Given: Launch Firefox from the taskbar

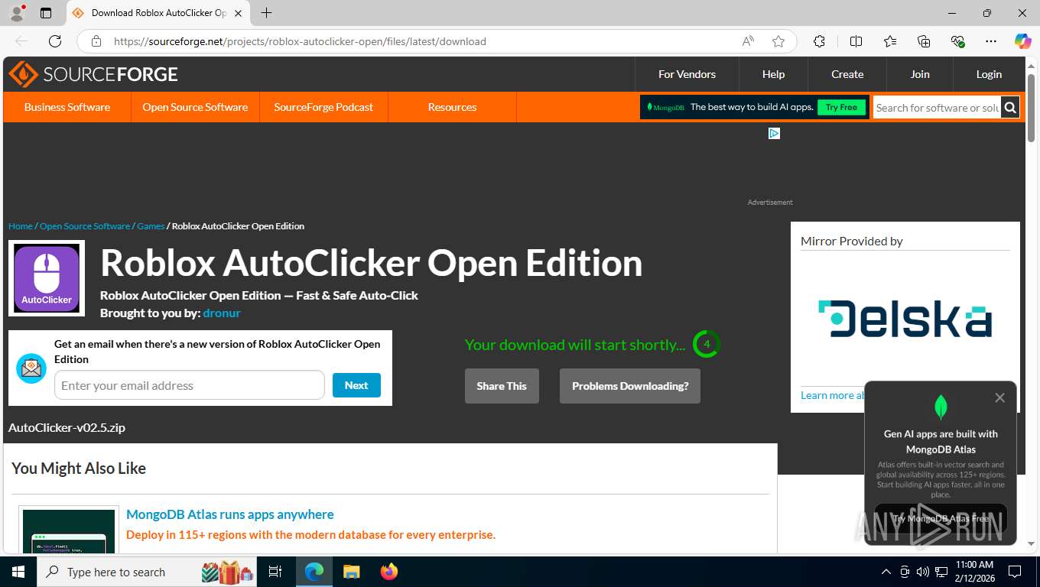Looking at the screenshot, I should [388, 572].
